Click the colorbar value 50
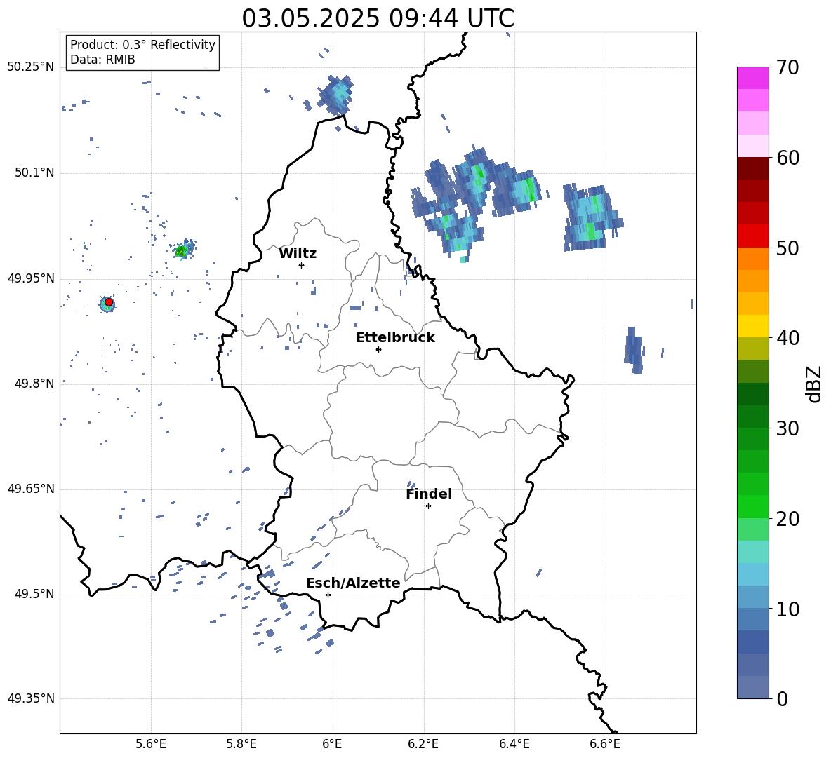Screen dimensions: 831x758 (x=787, y=248)
